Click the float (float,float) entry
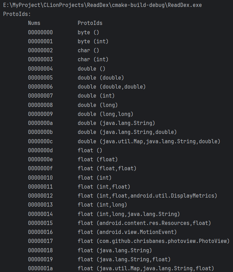Viewport: 233px width, 272px height. pos(107,168)
